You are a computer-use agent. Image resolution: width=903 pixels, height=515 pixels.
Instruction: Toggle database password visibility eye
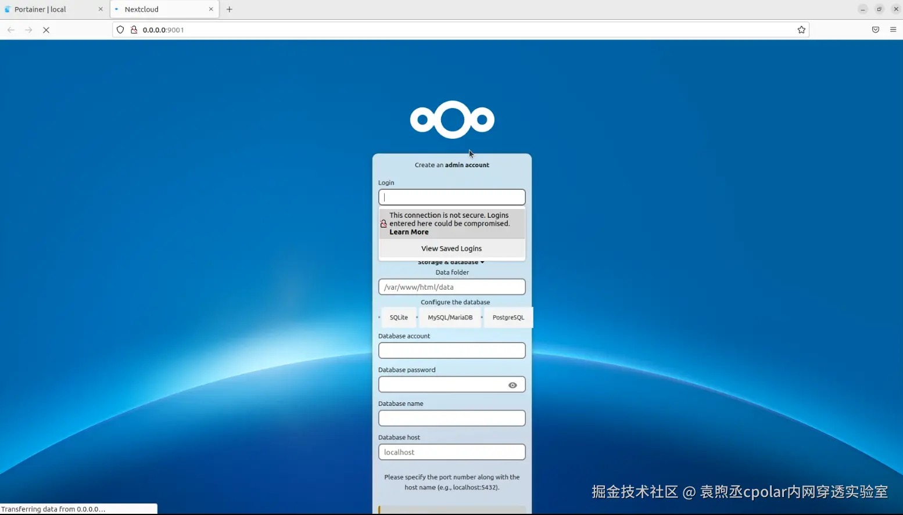click(x=513, y=385)
